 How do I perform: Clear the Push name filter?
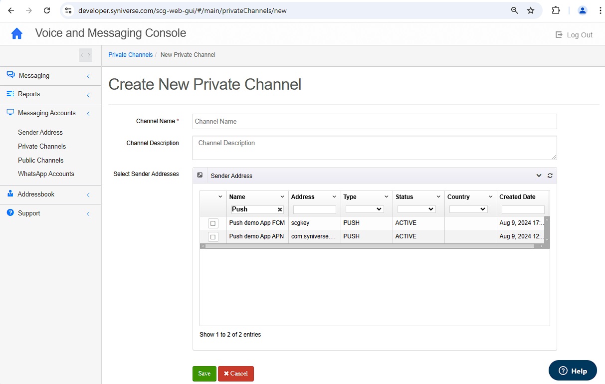(280, 209)
